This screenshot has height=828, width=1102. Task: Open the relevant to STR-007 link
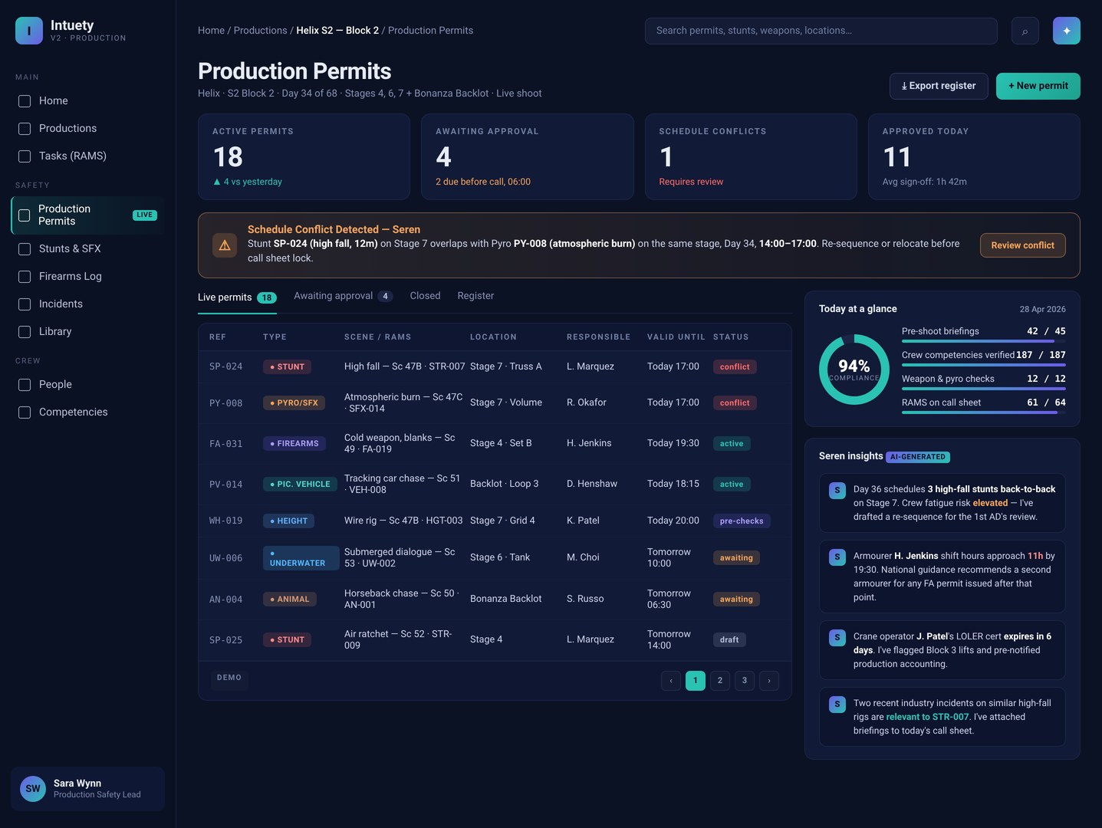click(x=927, y=716)
